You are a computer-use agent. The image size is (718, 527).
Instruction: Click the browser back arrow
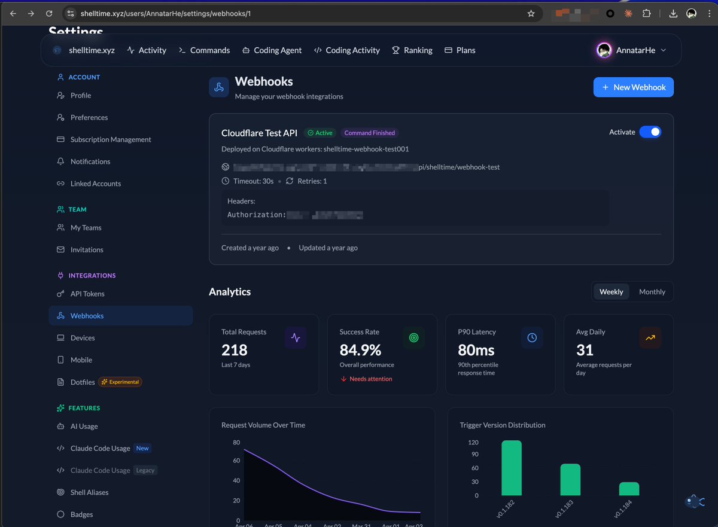pos(13,13)
